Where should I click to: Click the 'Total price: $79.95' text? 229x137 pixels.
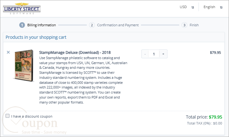tap(204, 117)
